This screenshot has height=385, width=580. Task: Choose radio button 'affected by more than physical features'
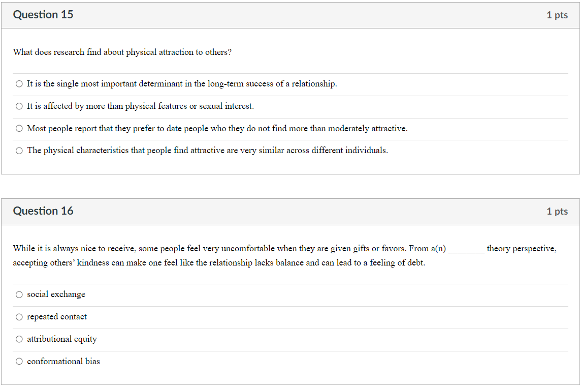tap(19, 106)
